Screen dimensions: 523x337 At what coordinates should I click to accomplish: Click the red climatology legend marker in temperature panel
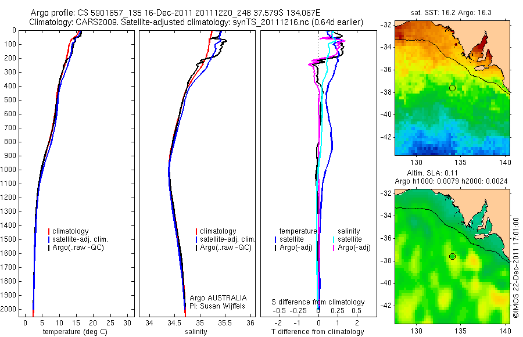49,231
